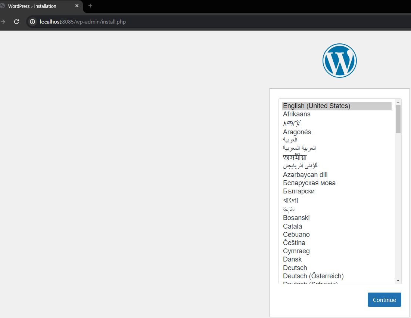The image size is (411, 318).
Task: Select Deutsch language
Action: coord(337,268)
